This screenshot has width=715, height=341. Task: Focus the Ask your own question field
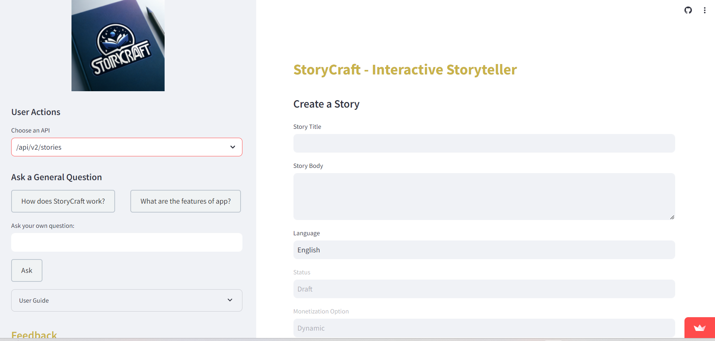[127, 242]
